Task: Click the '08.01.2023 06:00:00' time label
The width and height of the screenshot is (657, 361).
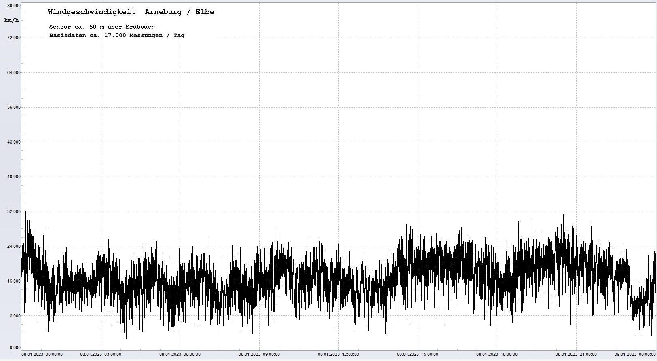Action: pyautogui.click(x=180, y=355)
